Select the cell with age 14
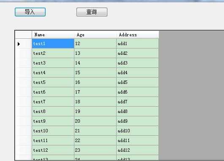 (x=95, y=63)
